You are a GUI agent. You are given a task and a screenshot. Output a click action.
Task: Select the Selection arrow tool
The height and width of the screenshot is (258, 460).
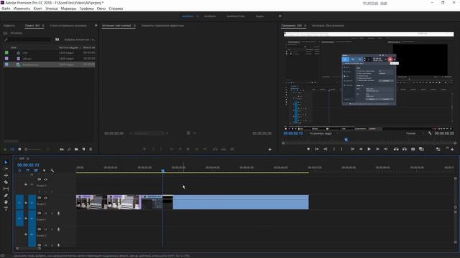point(6,163)
